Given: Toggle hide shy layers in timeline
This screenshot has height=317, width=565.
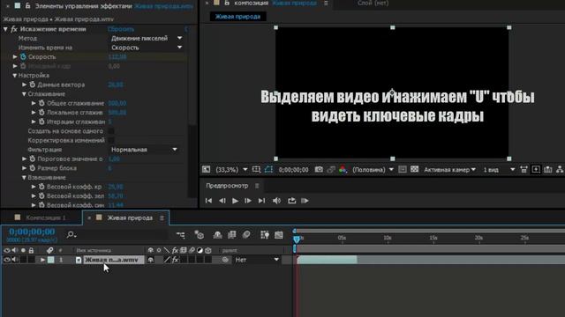Looking at the screenshot, I should [218, 235].
